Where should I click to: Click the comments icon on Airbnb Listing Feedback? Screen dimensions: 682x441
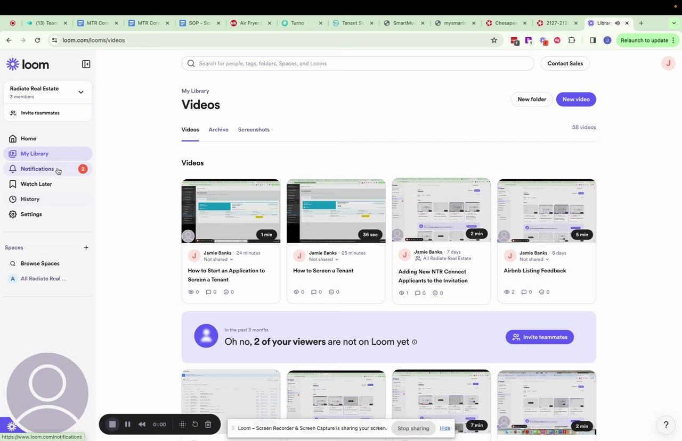tap(525, 292)
